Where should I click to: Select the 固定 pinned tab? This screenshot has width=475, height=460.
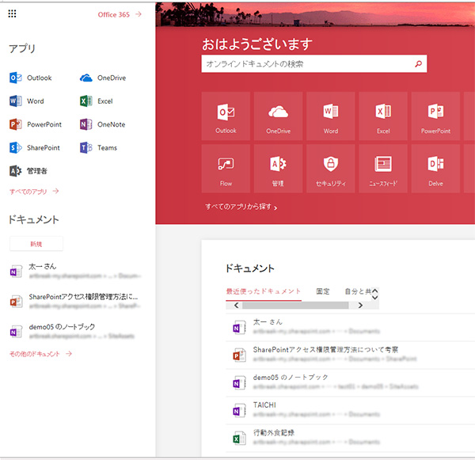click(323, 291)
